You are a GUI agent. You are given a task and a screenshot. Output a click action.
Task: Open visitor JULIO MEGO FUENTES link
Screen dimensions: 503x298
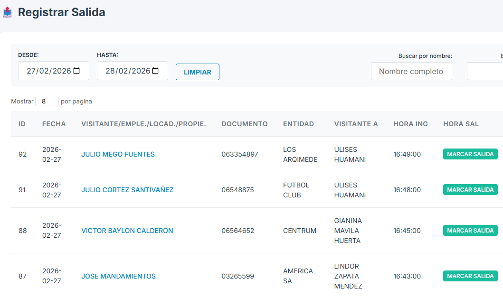tap(118, 154)
